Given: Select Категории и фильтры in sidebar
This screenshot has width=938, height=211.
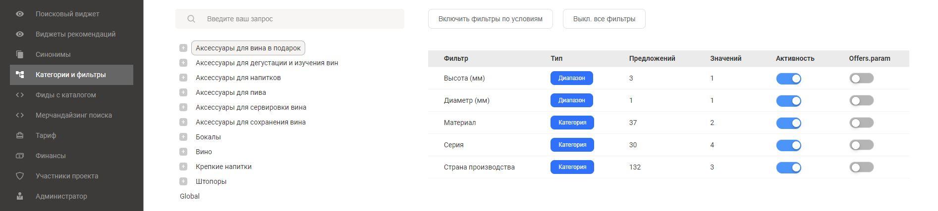Looking at the screenshot, I should point(71,75).
